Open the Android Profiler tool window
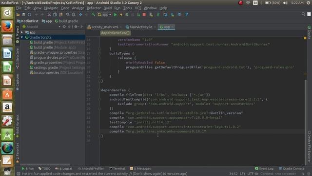The height and width of the screenshot is (176, 312). 91,169
